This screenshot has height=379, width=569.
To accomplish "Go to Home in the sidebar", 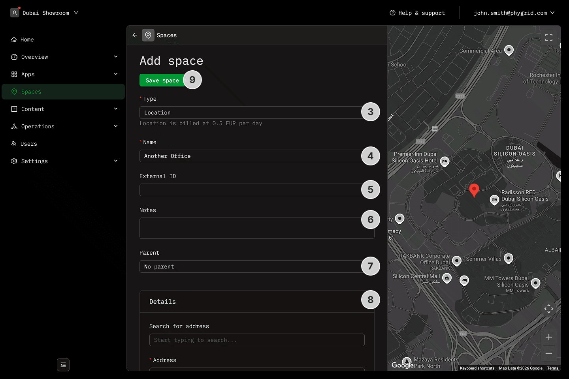I will coord(27,39).
